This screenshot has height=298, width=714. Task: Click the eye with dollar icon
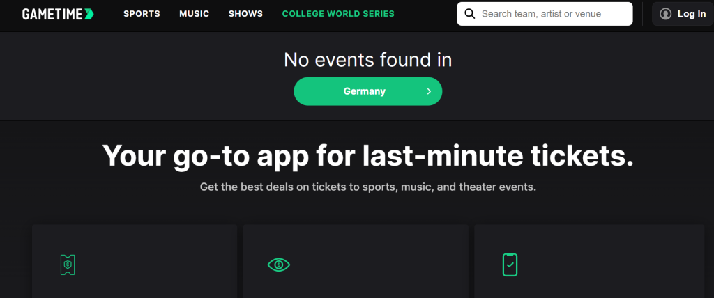pos(279,265)
